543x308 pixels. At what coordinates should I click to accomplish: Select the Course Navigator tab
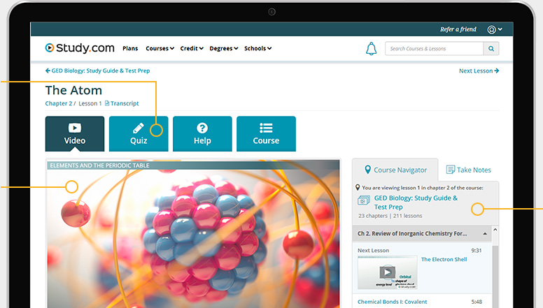tap(395, 170)
